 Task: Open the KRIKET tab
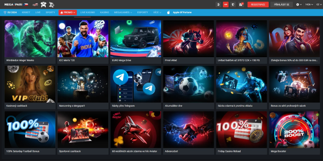pos(26,12)
